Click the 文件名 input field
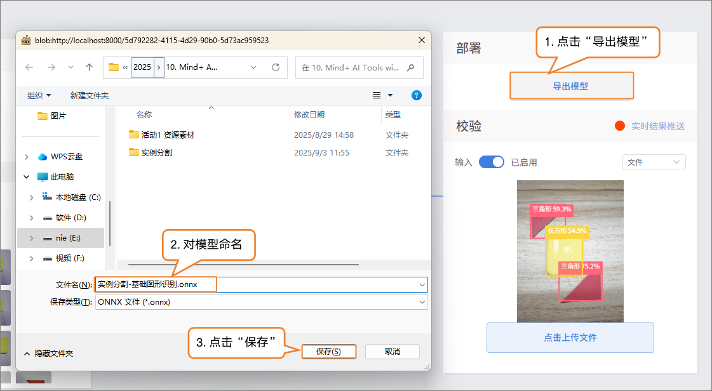This screenshot has height=391, width=712. [x=254, y=284]
